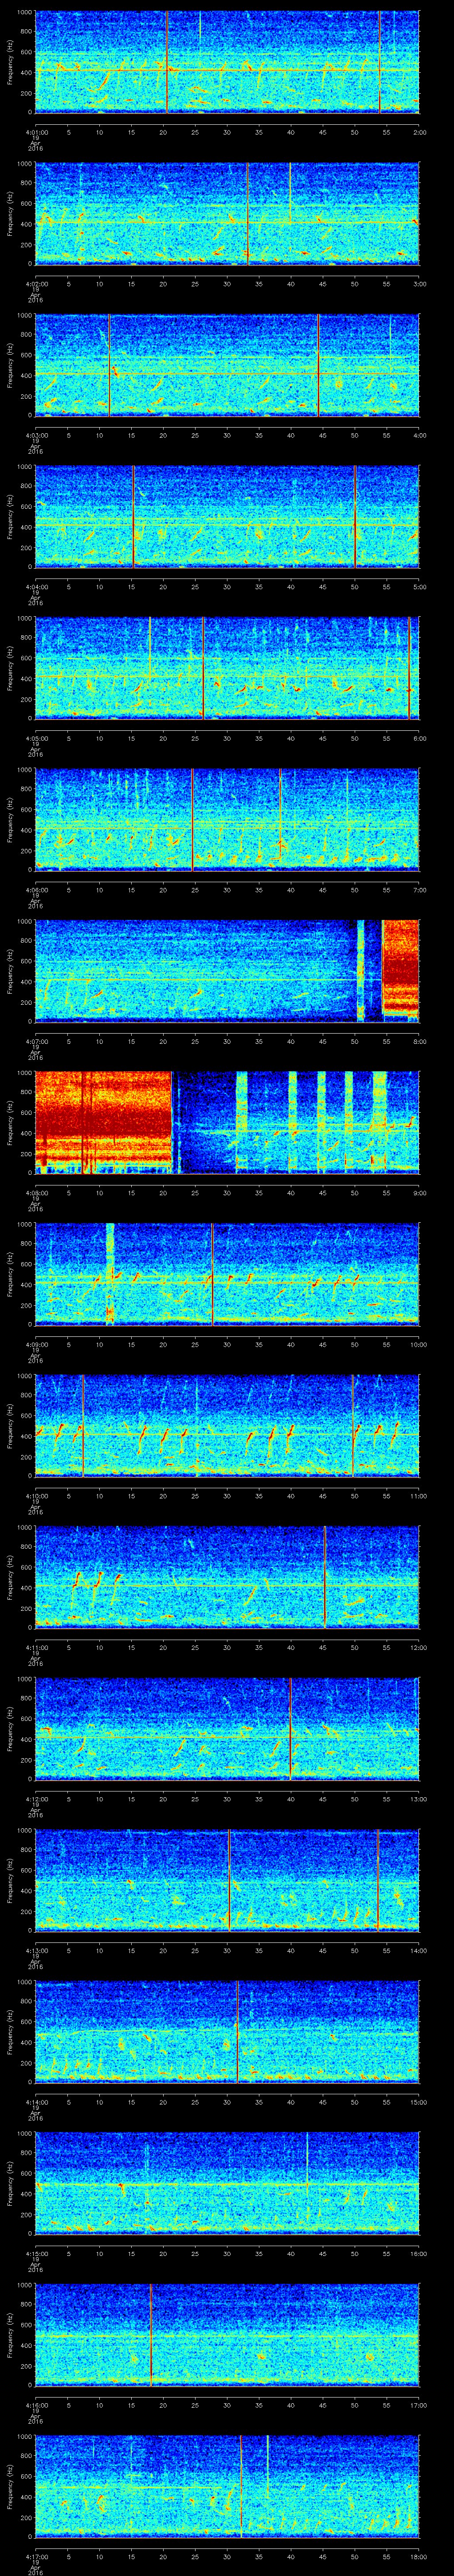Select the "4:05:00" start time label

(x=36, y=738)
